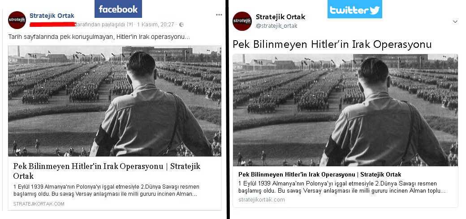Open the Hitler rally image in tweet card
The height and width of the screenshot is (219, 466).
click(345, 110)
